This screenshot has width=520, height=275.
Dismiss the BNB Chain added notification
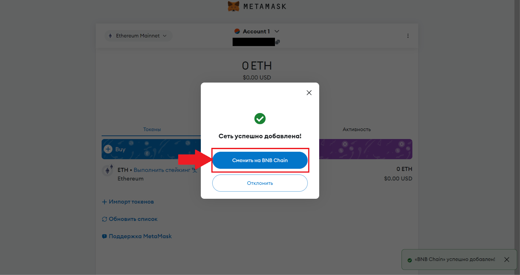(507, 259)
